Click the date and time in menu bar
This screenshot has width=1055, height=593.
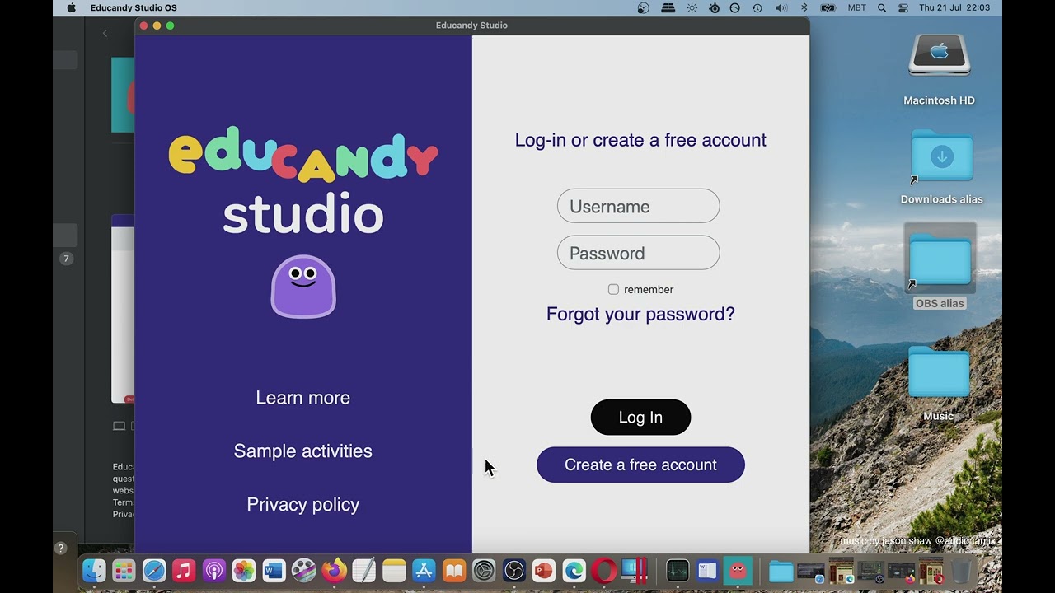(x=954, y=8)
